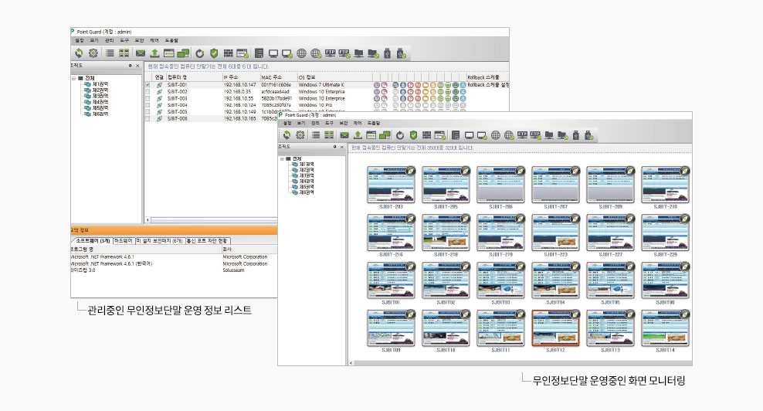The height and width of the screenshot is (411, 763).
Task: Uncheck the checkbox for SJBIT-001 row
Action: pyautogui.click(x=148, y=85)
